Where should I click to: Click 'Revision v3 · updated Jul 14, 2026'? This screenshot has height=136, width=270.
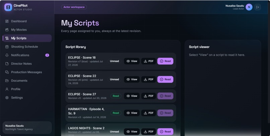(x=87, y=117)
